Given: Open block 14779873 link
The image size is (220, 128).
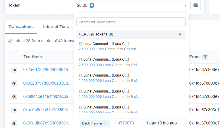Looking at the screenshot, I should 125,123.
